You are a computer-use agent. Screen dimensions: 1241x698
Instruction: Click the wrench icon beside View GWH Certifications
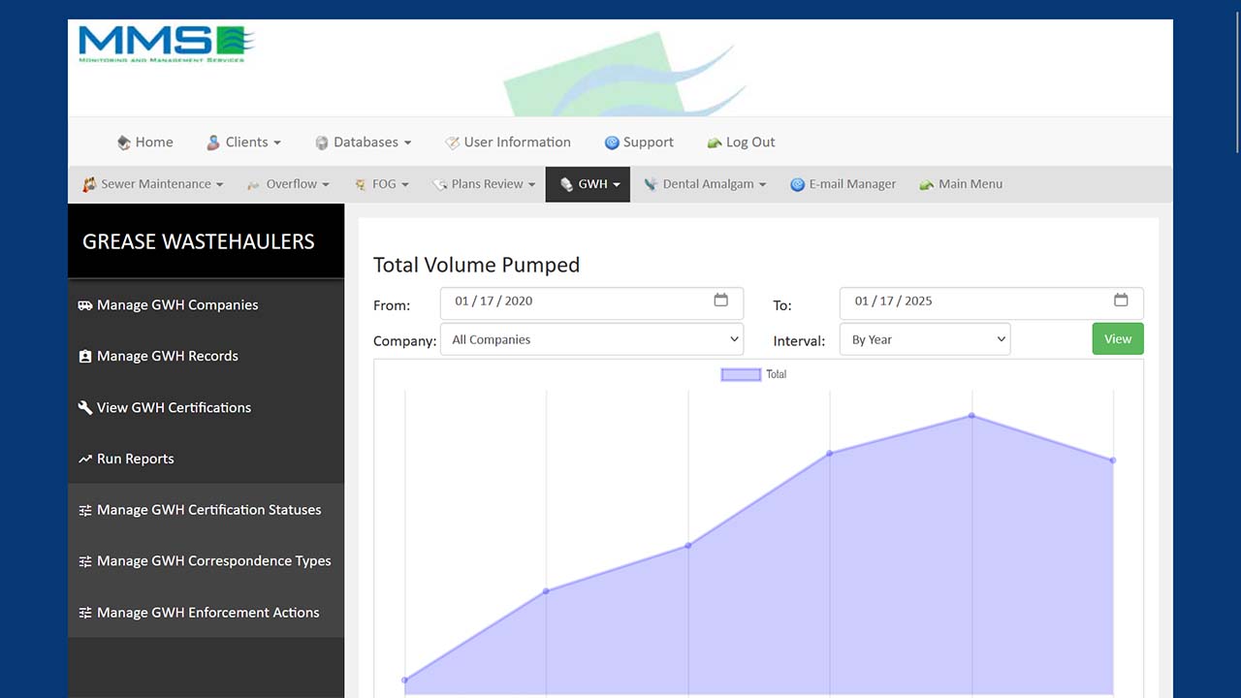coord(85,408)
